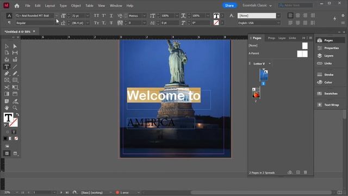The height and width of the screenshot is (196, 348).
Task: Toggle Strikethrough formatting
Action: point(111,23)
